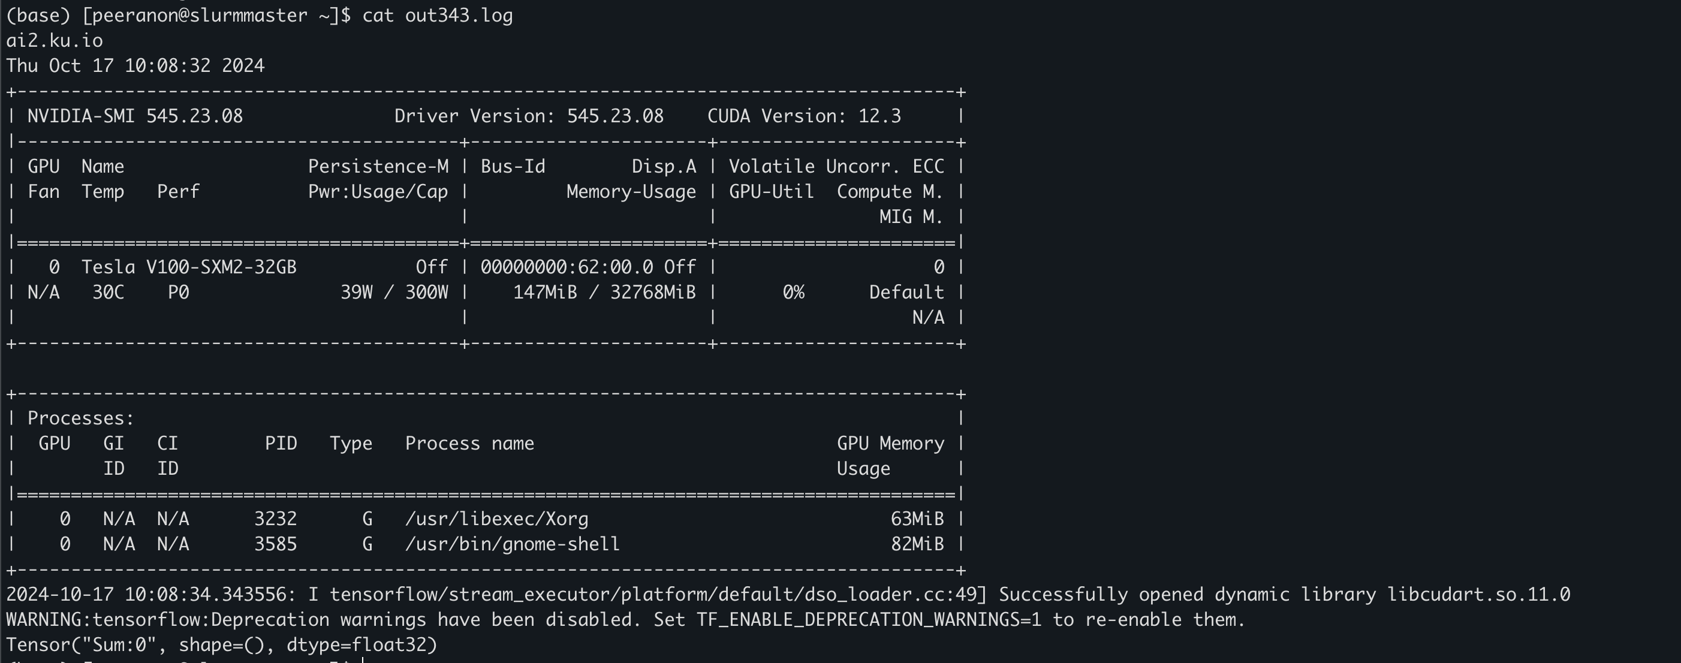
Task: Click the 147MiB / 32768MiB memory usage
Action: [604, 293]
